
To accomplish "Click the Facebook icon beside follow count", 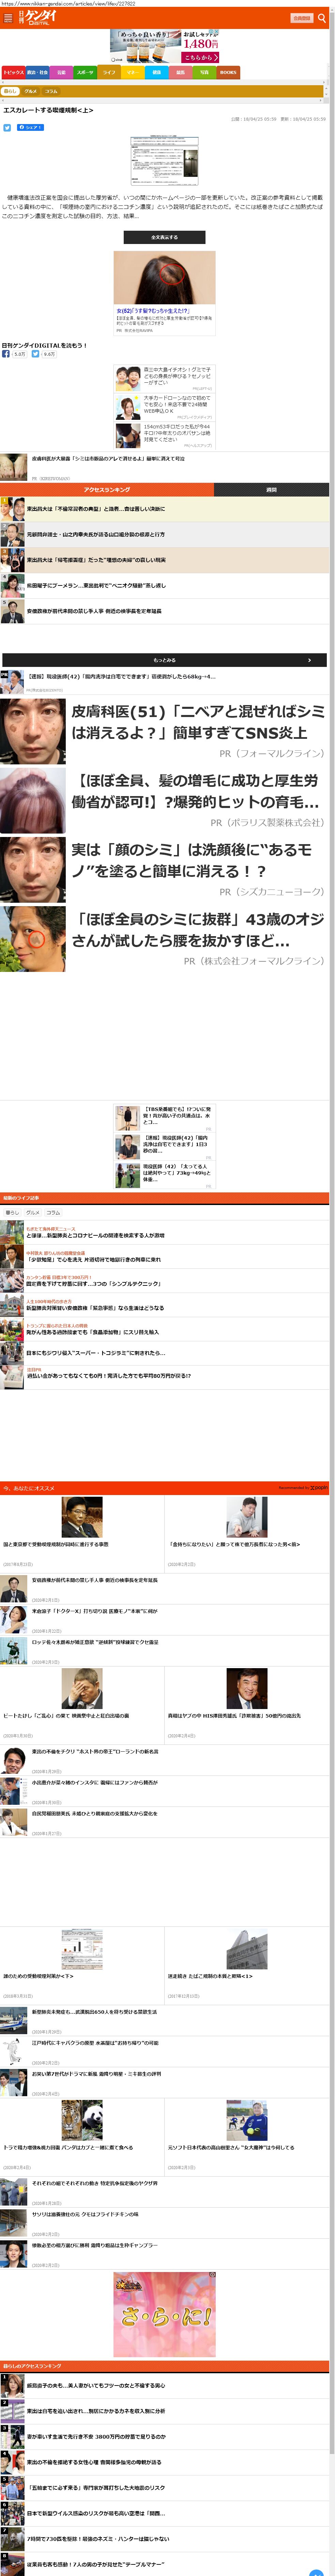I will coord(6,354).
